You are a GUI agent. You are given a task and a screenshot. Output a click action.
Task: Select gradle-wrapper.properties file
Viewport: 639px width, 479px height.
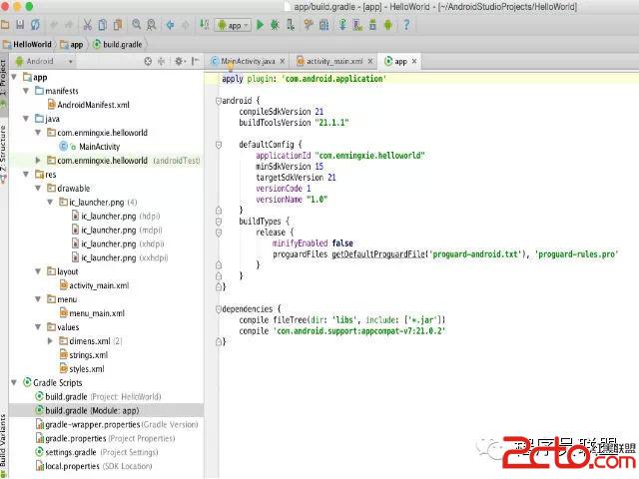click(x=117, y=424)
